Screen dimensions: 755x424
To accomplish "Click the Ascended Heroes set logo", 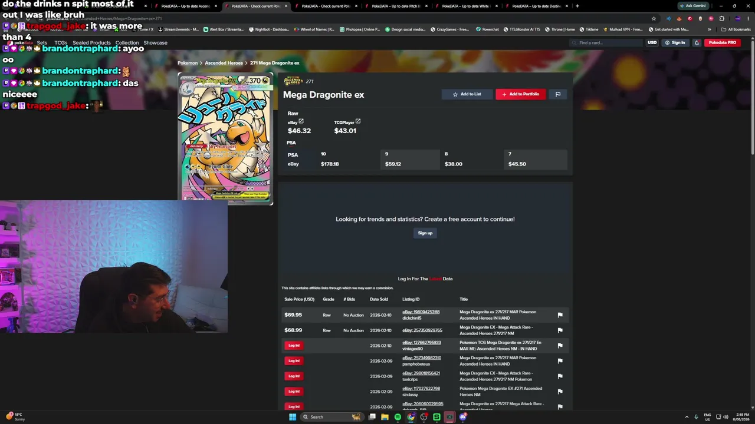I will (293, 81).
